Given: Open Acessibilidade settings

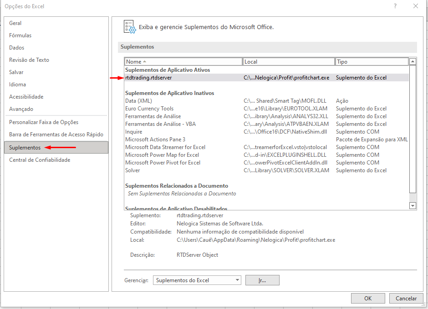Looking at the screenshot, I should (56, 97).
